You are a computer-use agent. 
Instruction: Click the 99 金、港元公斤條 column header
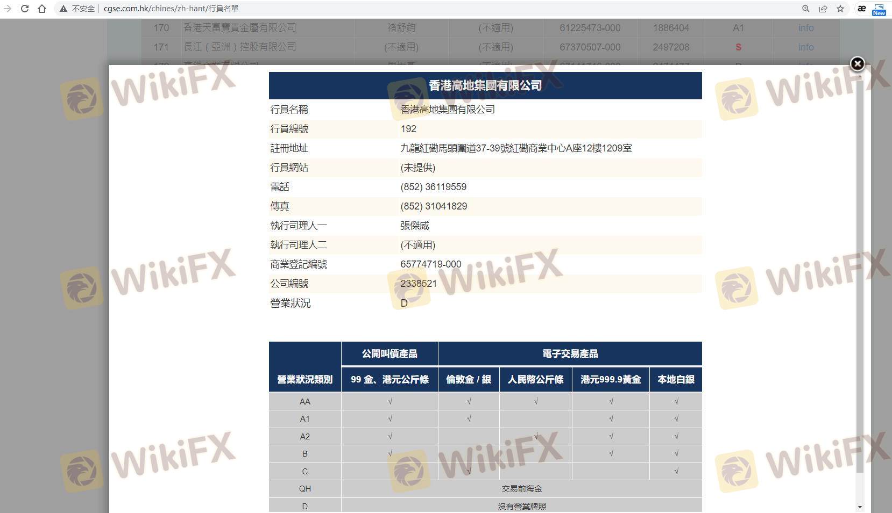coord(390,380)
